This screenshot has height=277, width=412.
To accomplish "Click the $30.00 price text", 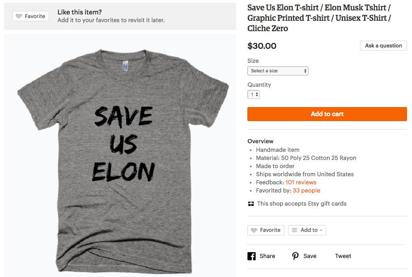I will [x=262, y=46].
